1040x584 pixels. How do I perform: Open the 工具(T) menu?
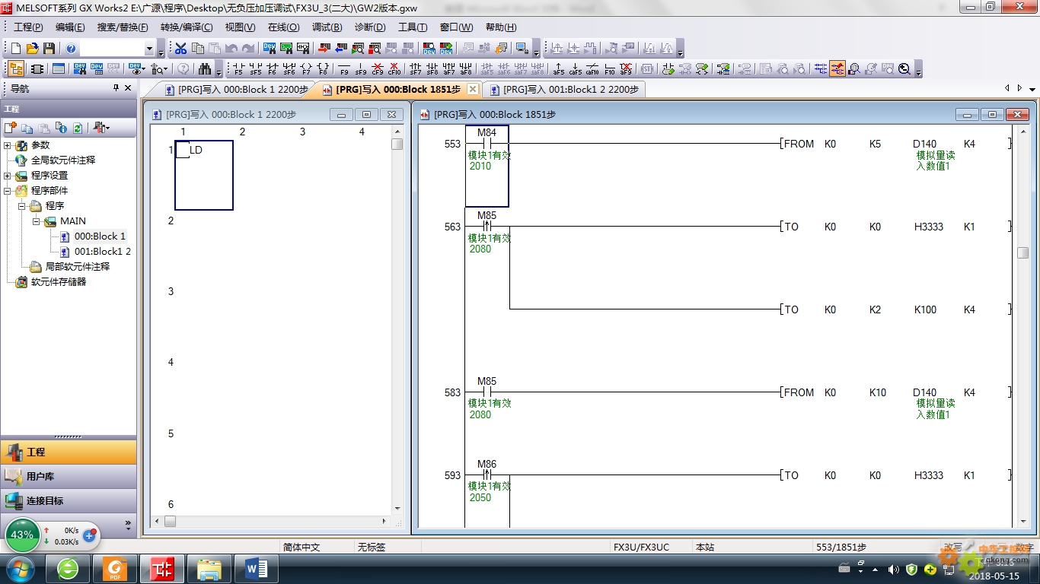[x=413, y=27]
